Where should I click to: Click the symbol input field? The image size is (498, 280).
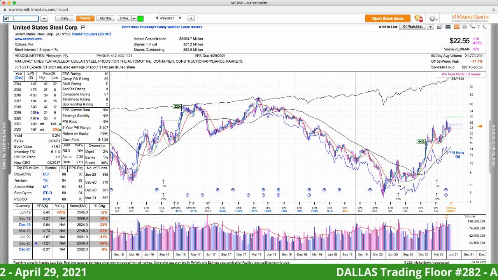coord(21,18)
